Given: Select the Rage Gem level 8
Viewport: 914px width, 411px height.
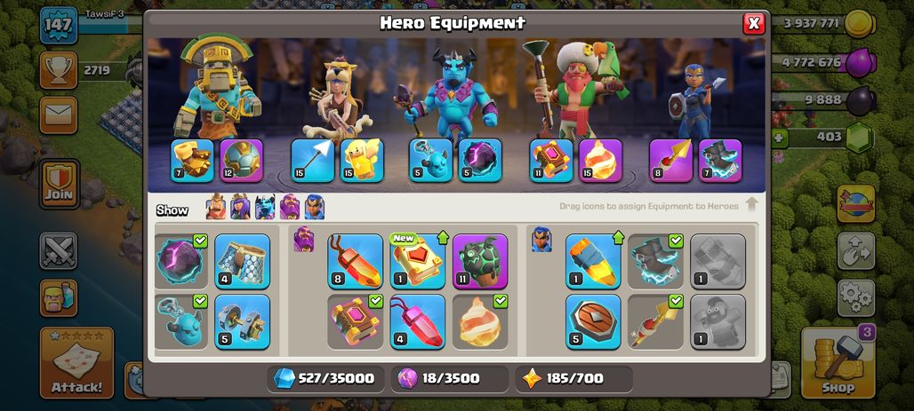Looking at the screenshot, I should pos(355,261).
